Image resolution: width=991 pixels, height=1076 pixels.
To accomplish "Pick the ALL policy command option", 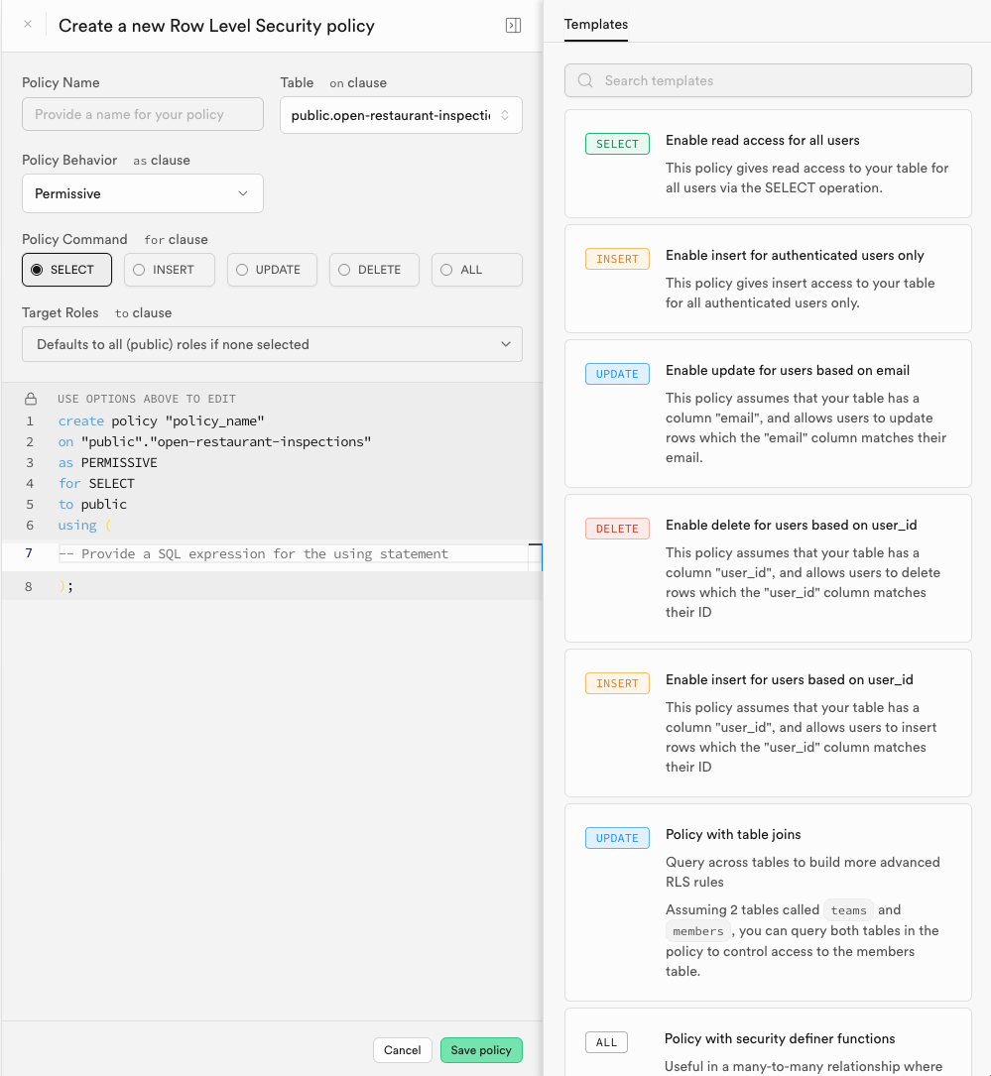I will (476, 270).
